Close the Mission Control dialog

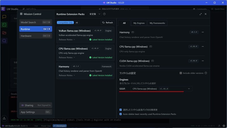205,14
